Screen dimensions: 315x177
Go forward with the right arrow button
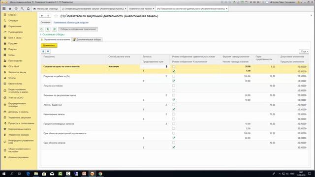tap(48, 16)
